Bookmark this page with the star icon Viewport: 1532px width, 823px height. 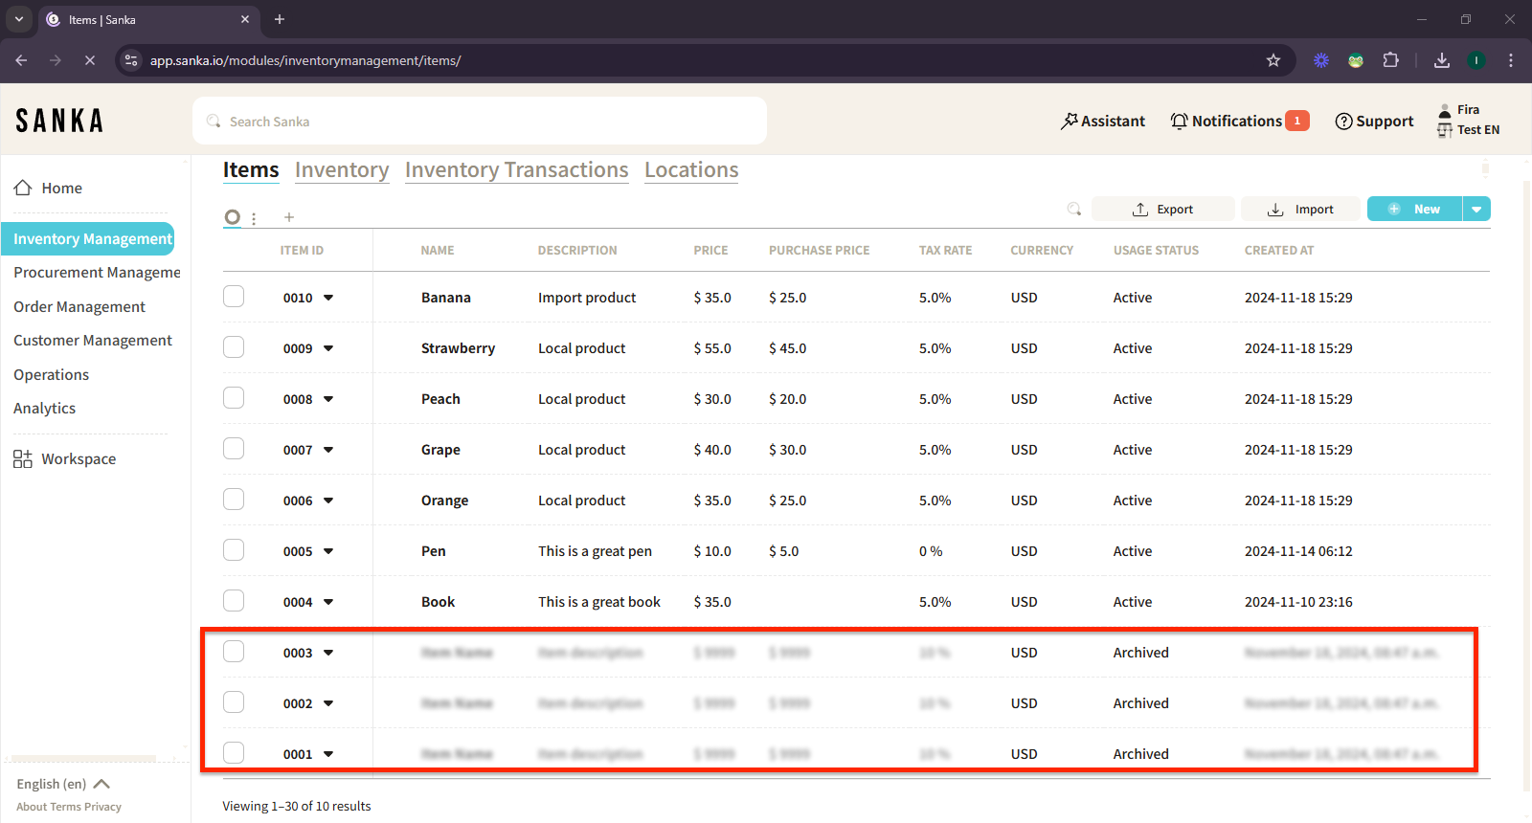(1273, 60)
